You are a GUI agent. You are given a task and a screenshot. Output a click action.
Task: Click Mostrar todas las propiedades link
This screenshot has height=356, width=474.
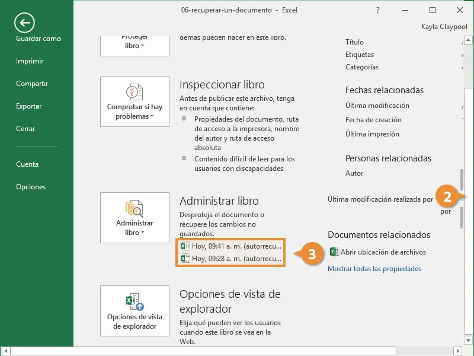(x=374, y=269)
